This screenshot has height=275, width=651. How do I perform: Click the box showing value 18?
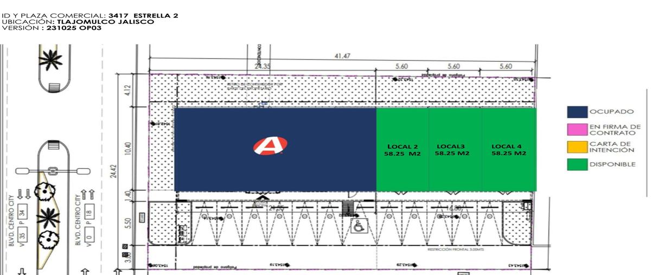click(90, 212)
